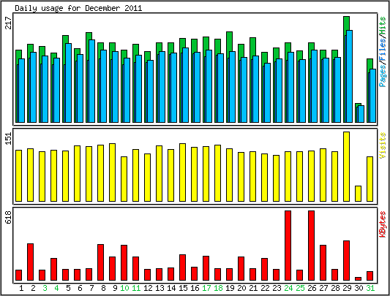Select the yellow visits bar for day 10
Screen dimensions: 390x296
coord(124,179)
